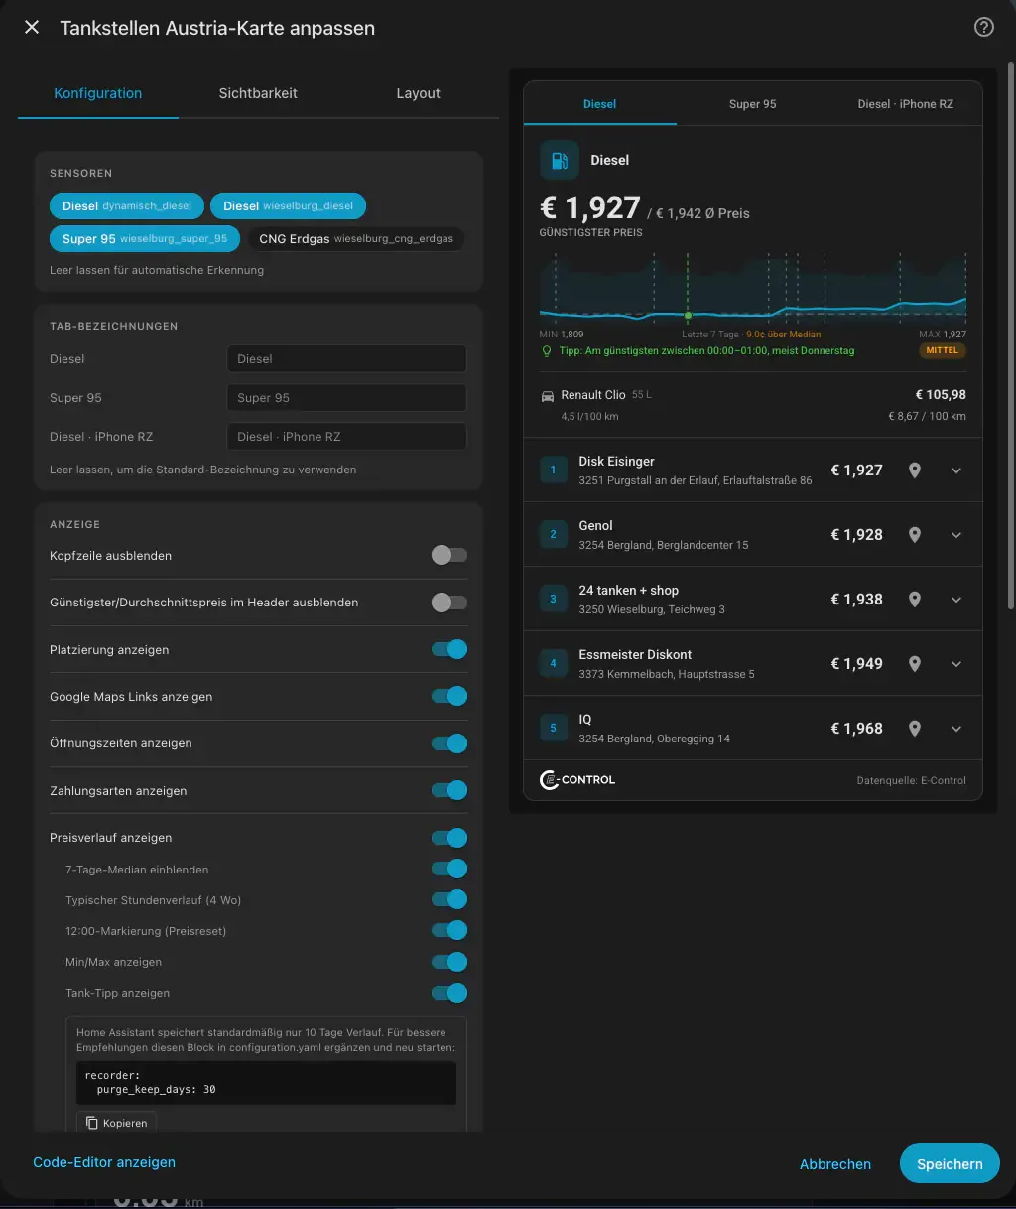Viewport: 1016px width, 1209px height.
Task: Open map pin for IQ station
Action: pos(915,729)
